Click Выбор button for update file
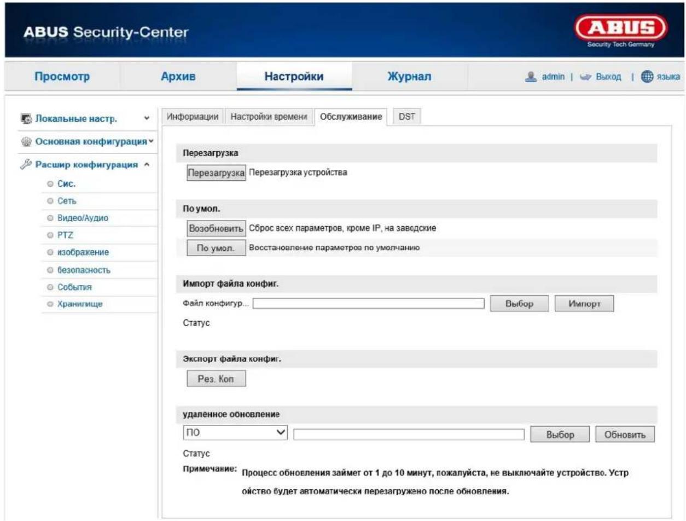This screenshot has width=686, height=521. [560, 435]
